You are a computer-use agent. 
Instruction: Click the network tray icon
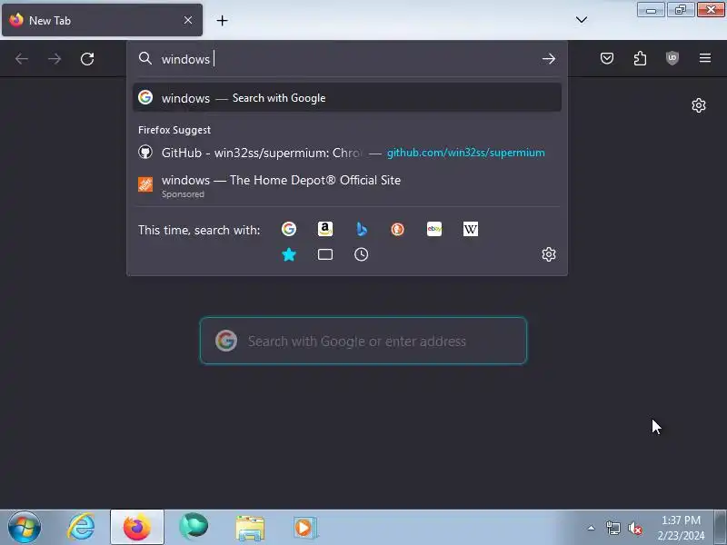point(612,528)
